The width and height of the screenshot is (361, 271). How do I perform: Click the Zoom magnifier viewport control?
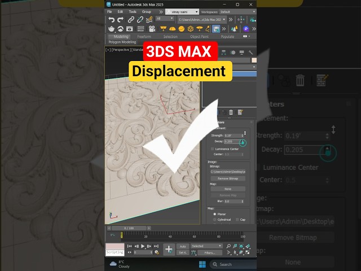[228, 246]
